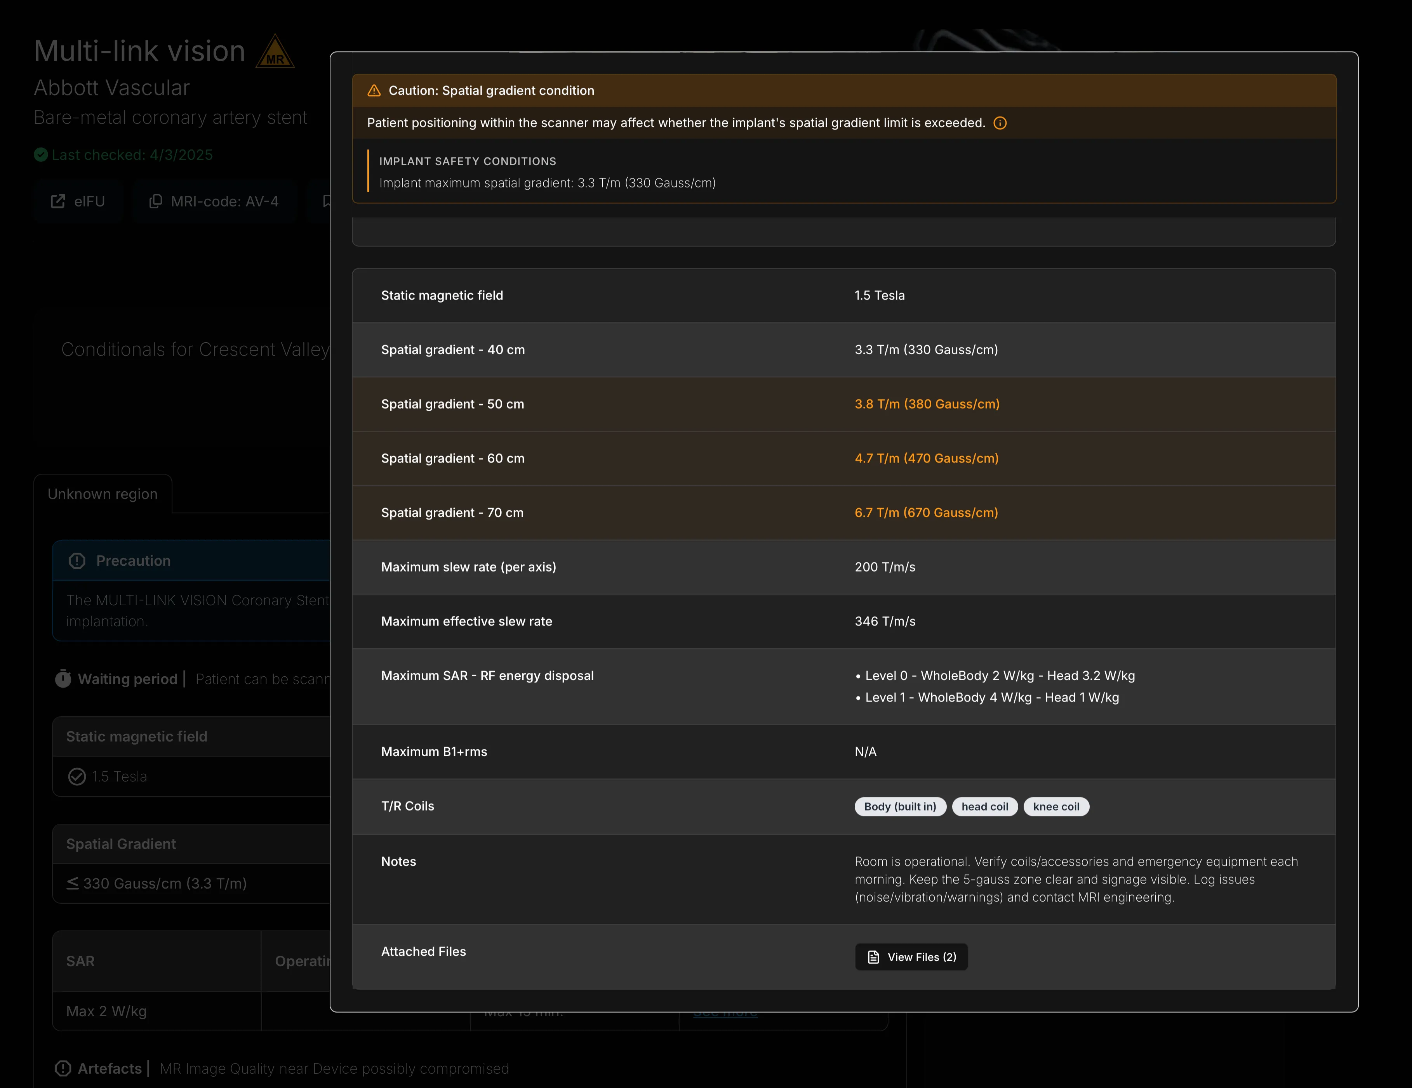Click the 346 T/m/s effective slew rate value
This screenshot has width=1412, height=1088.
[x=885, y=621]
